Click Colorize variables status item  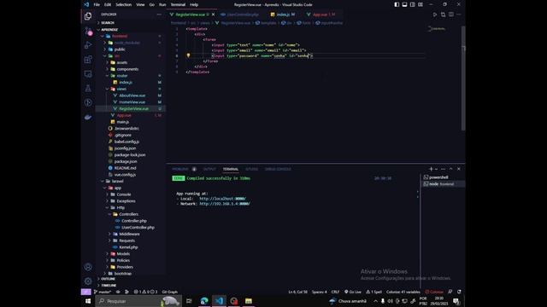click(x=403, y=292)
